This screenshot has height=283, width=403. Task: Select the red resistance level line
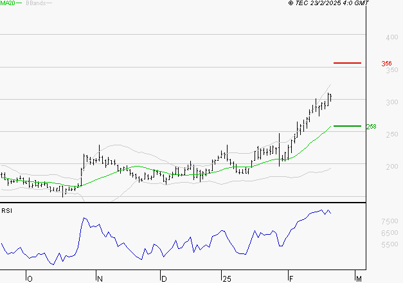pyautogui.click(x=347, y=63)
